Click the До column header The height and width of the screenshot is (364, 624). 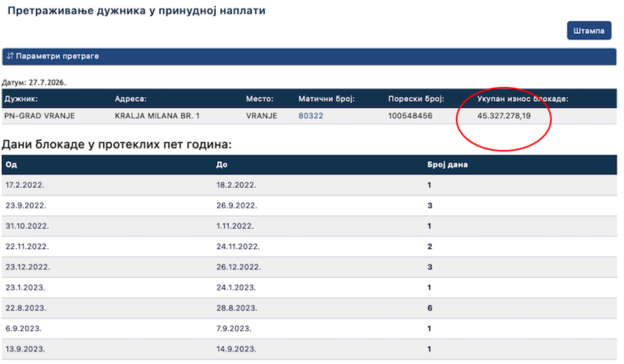222,164
